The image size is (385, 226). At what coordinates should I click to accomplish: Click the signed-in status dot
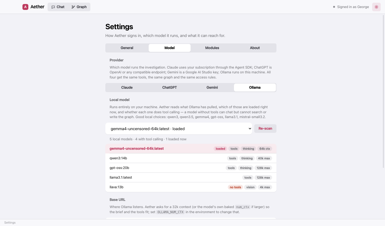334,7
